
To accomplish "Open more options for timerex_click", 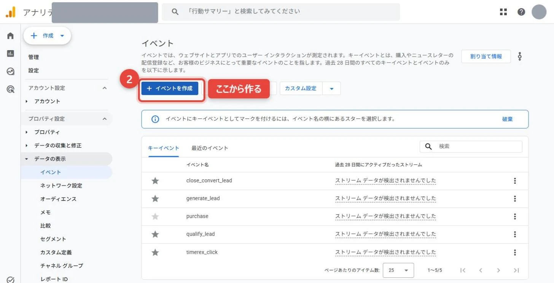I will pyautogui.click(x=515, y=252).
